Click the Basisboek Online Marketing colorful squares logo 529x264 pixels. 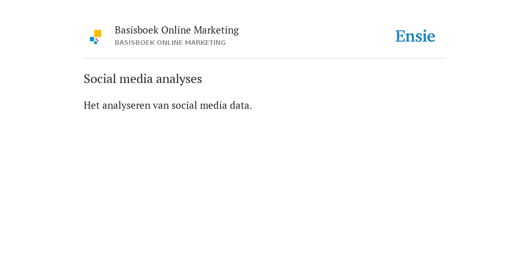tap(96, 37)
